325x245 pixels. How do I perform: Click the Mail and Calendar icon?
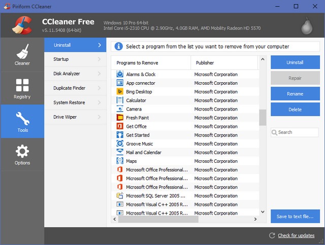(120, 152)
